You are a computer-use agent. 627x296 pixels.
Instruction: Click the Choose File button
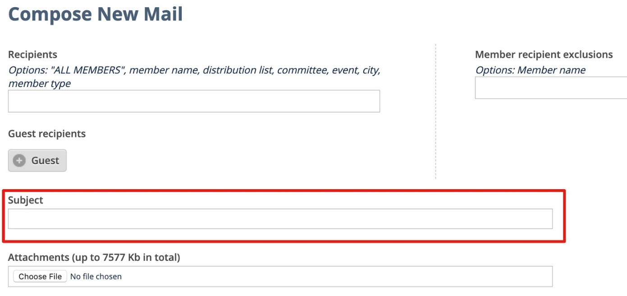(40, 276)
